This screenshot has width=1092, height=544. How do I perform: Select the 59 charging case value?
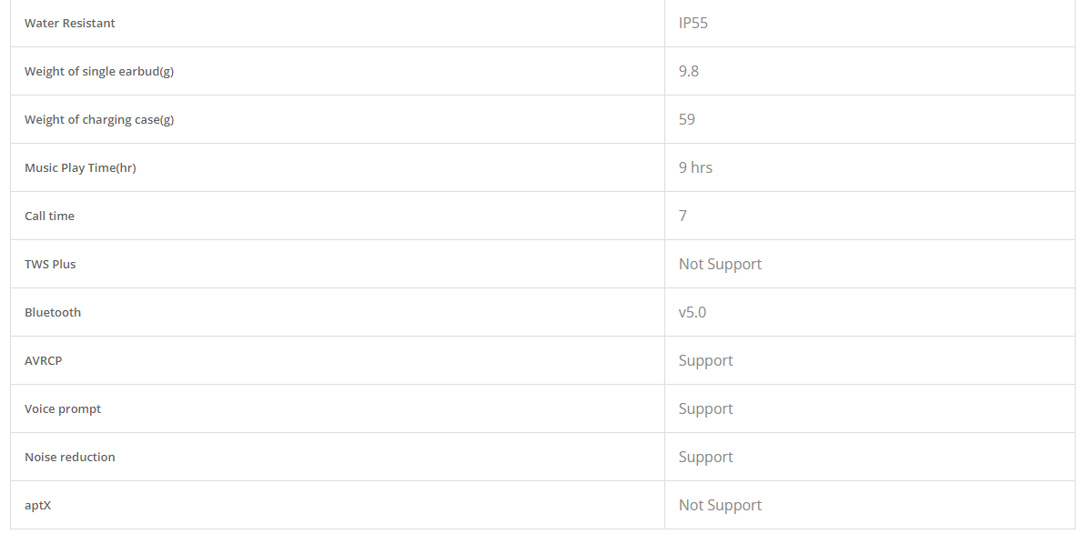click(x=687, y=119)
